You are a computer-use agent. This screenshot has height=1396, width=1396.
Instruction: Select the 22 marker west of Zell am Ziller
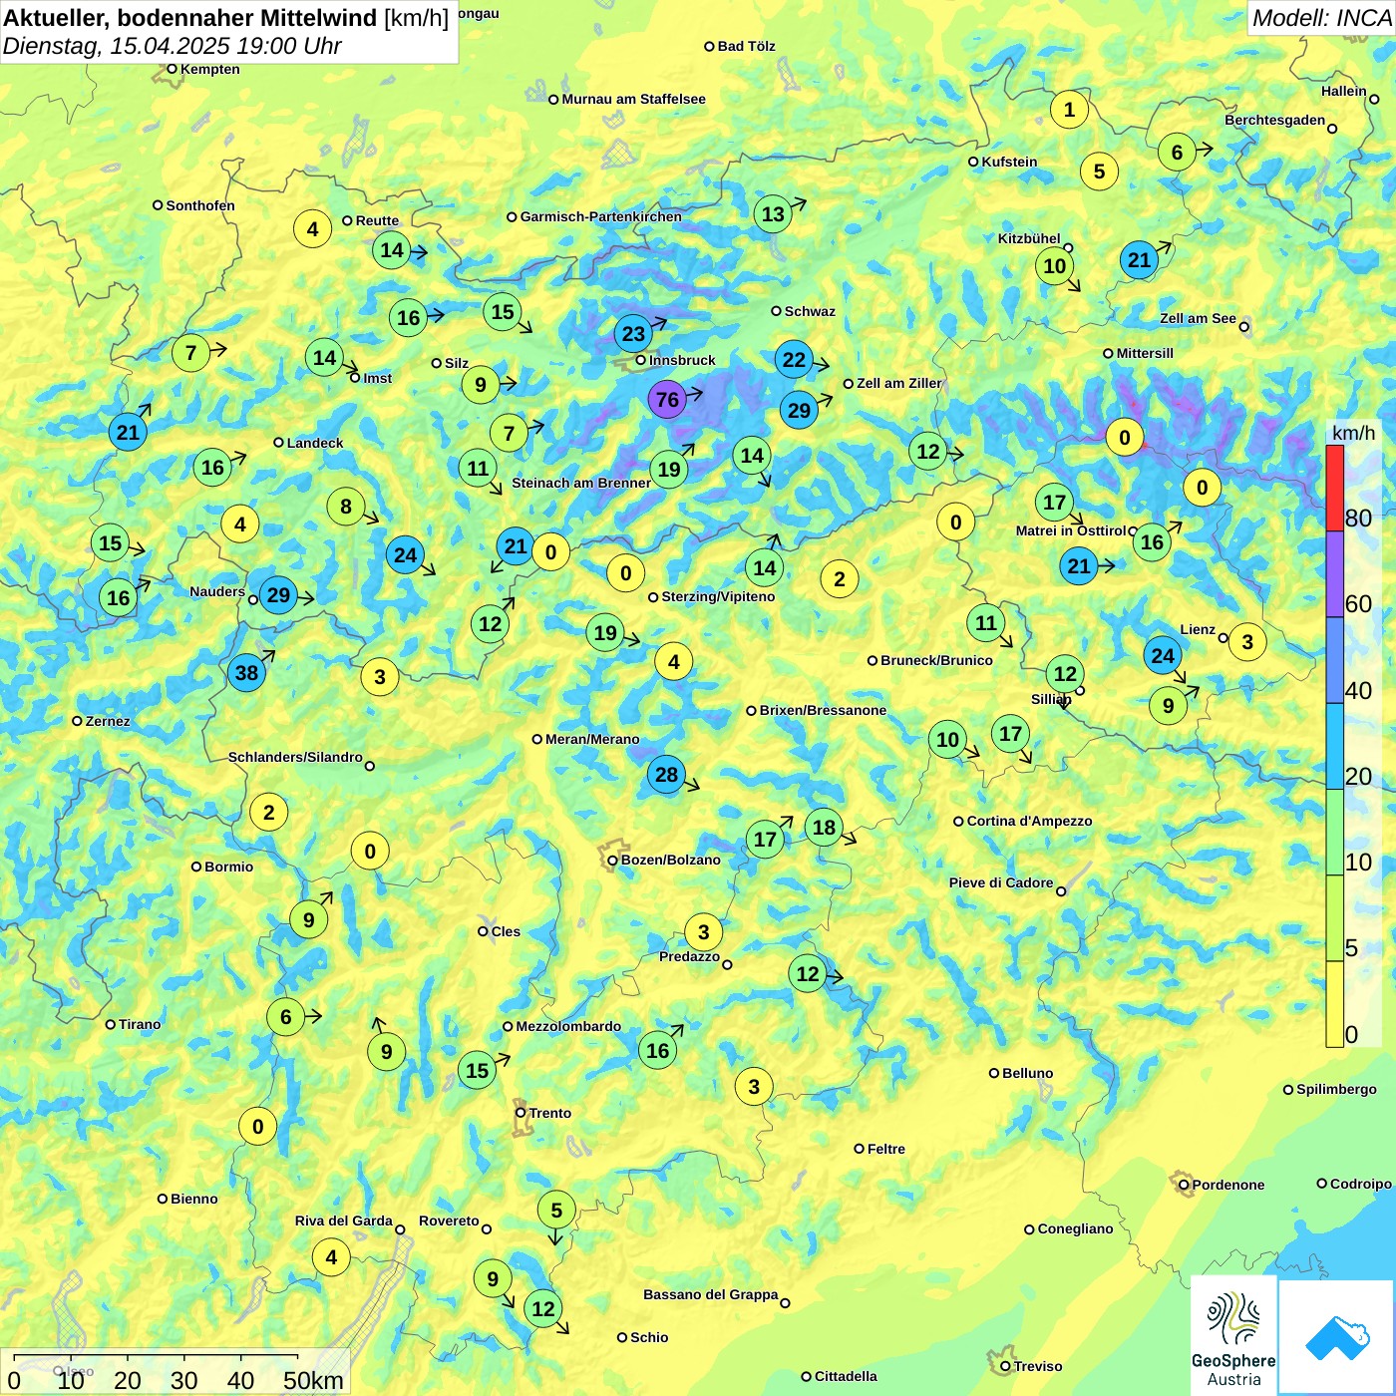click(x=794, y=360)
